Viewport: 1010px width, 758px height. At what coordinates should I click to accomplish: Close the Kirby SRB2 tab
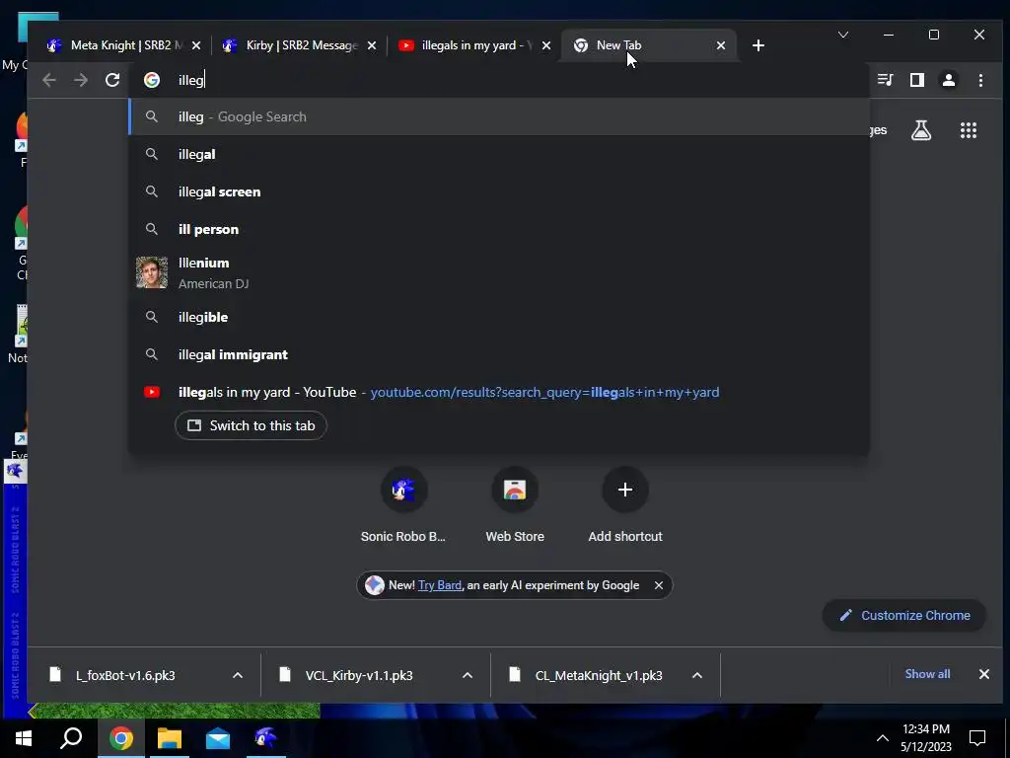(x=372, y=45)
